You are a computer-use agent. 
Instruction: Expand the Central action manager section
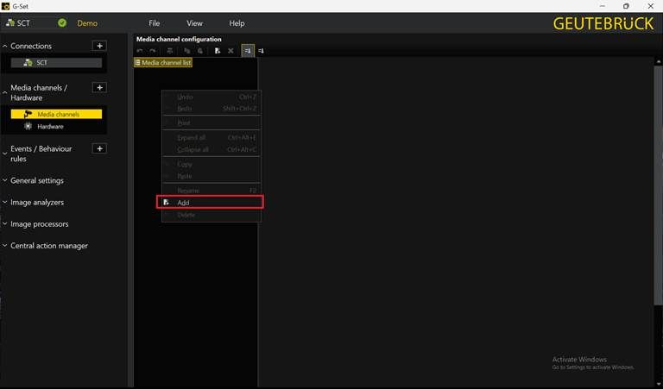pyautogui.click(x=4, y=246)
